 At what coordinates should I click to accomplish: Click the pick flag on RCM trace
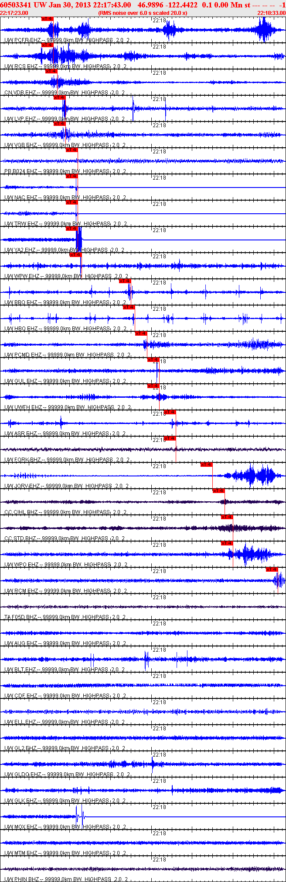click(272, 569)
